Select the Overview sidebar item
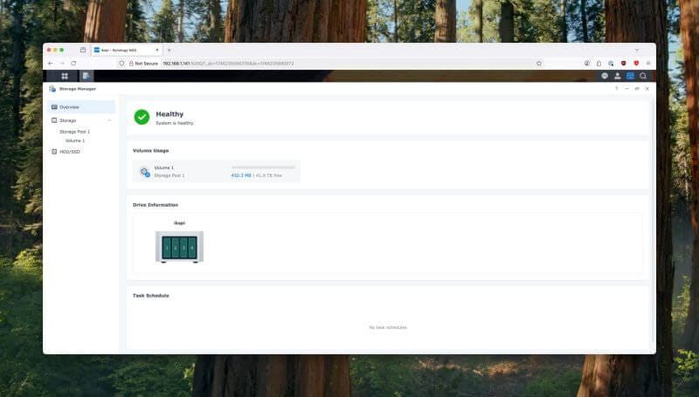The image size is (699, 397). 81,106
